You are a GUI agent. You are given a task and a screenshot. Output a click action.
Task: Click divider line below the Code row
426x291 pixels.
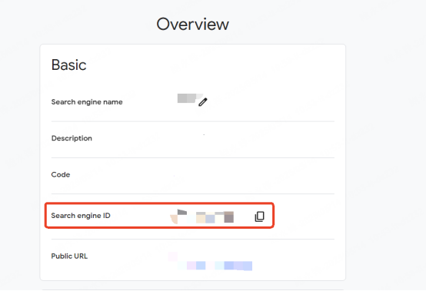(193, 194)
